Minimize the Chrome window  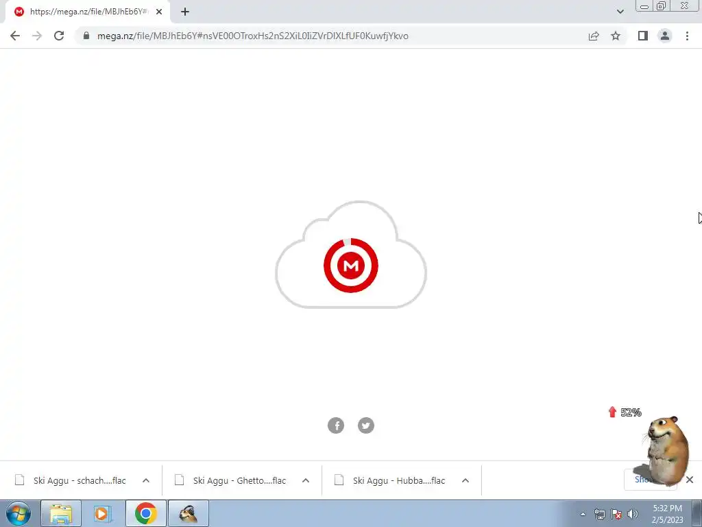click(x=644, y=6)
